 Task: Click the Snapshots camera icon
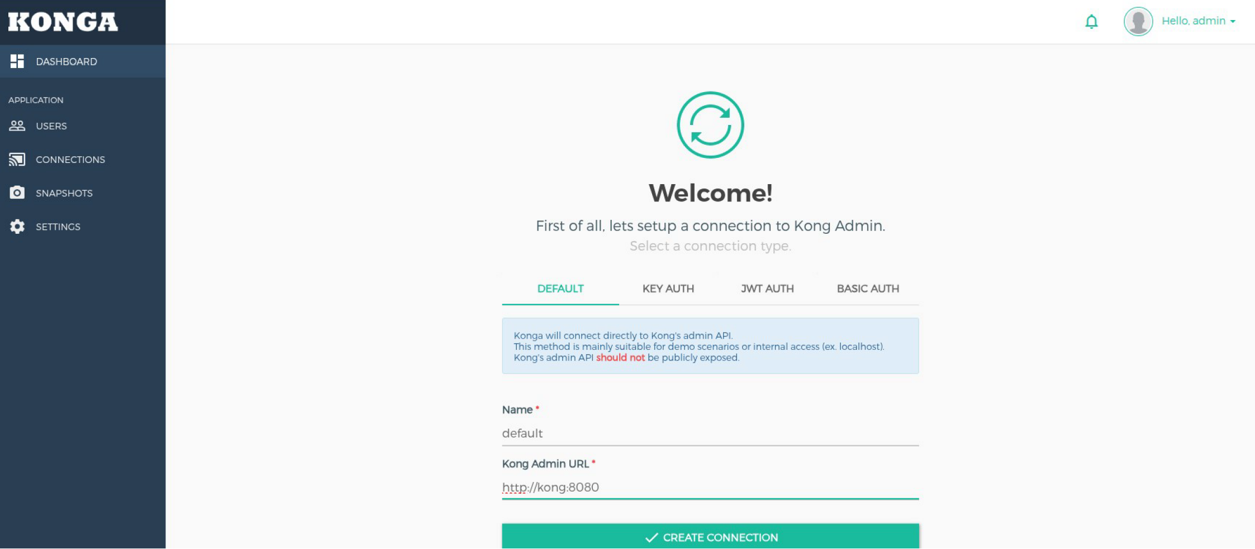pyautogui.click(x=17, y=193)
